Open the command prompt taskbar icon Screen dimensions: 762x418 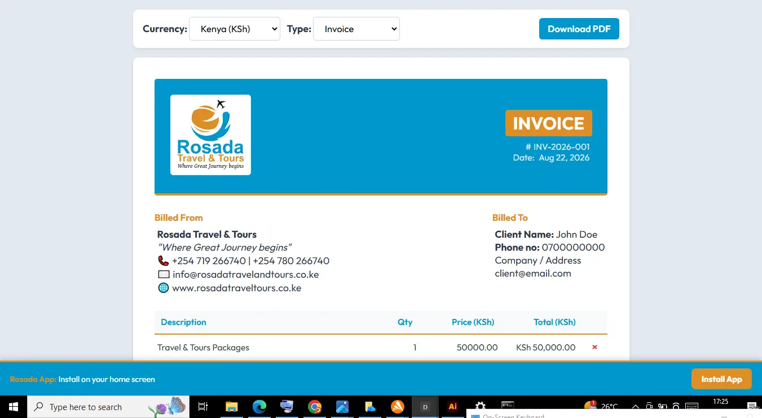[x=508, y=406]
